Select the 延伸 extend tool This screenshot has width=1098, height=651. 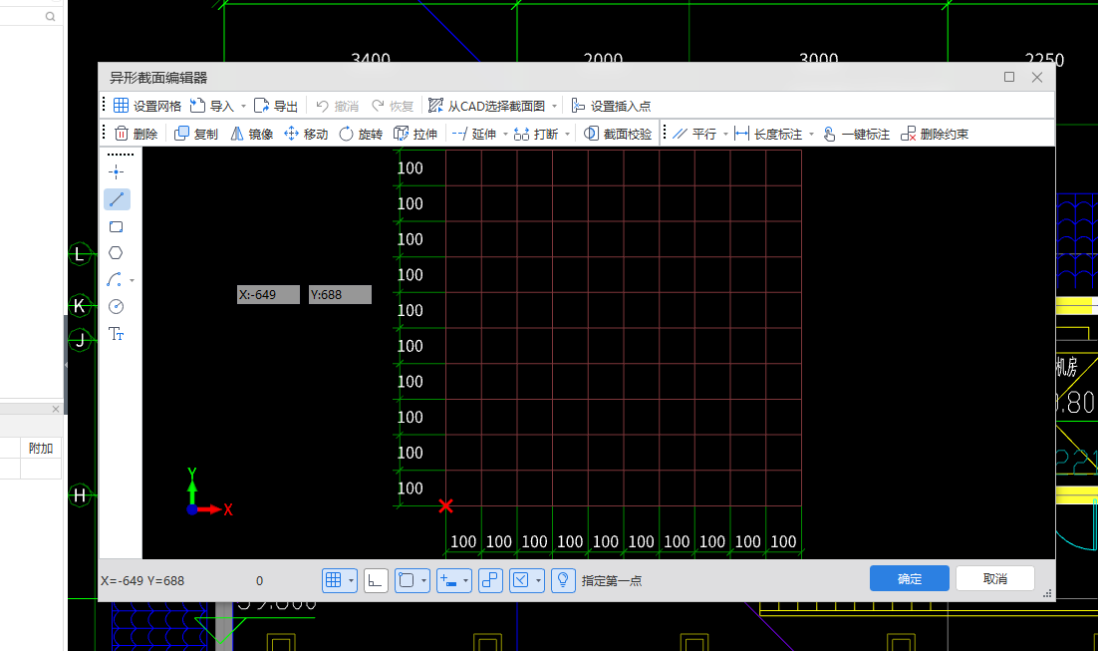(474, 134)
